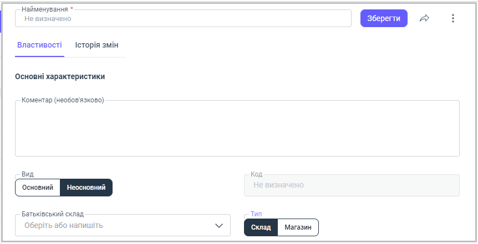Click the Найменування field label

pos(44,9)
